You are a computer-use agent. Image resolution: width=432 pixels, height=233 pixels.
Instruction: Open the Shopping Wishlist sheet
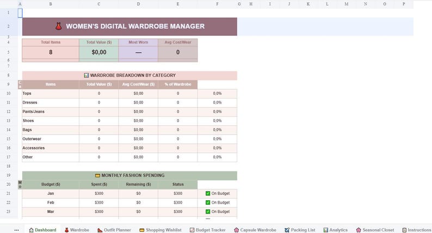(161, 230)
